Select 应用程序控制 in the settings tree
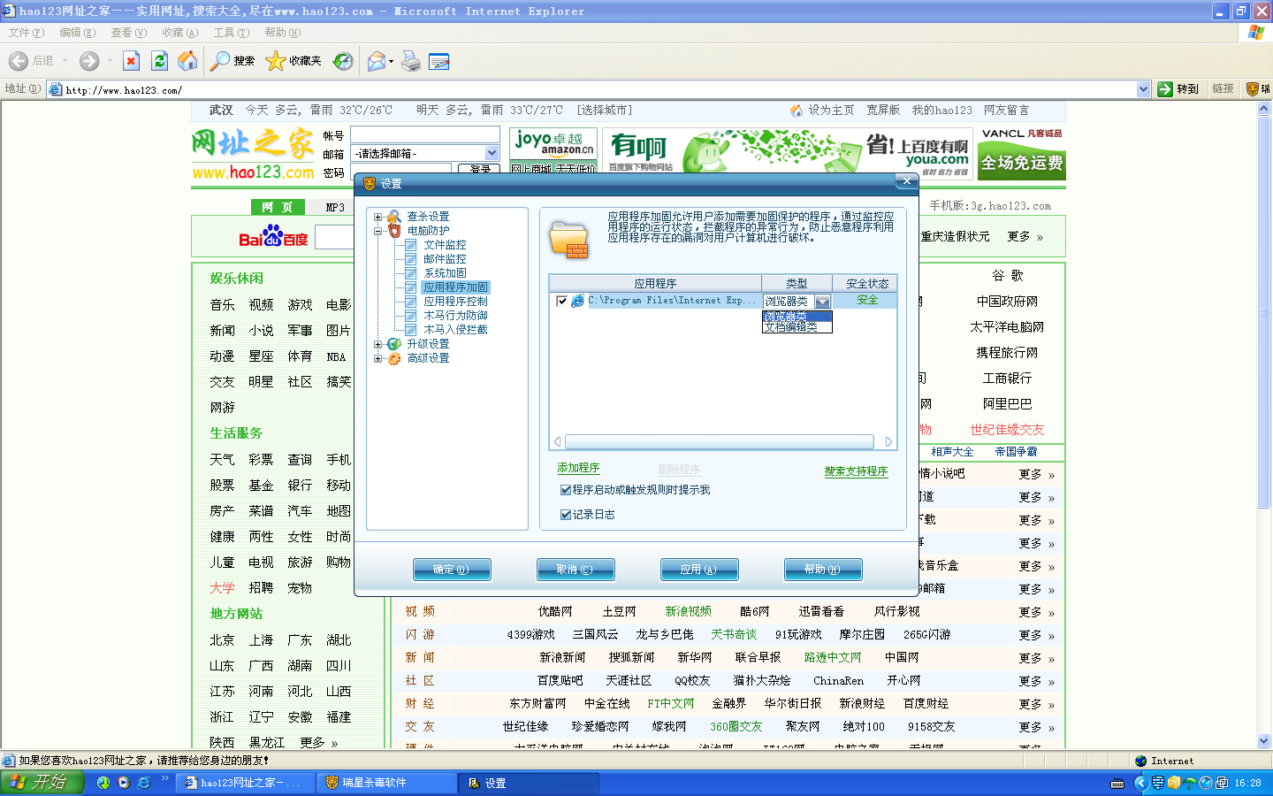This screenshot has height=796, width=1273. point(455,302)
